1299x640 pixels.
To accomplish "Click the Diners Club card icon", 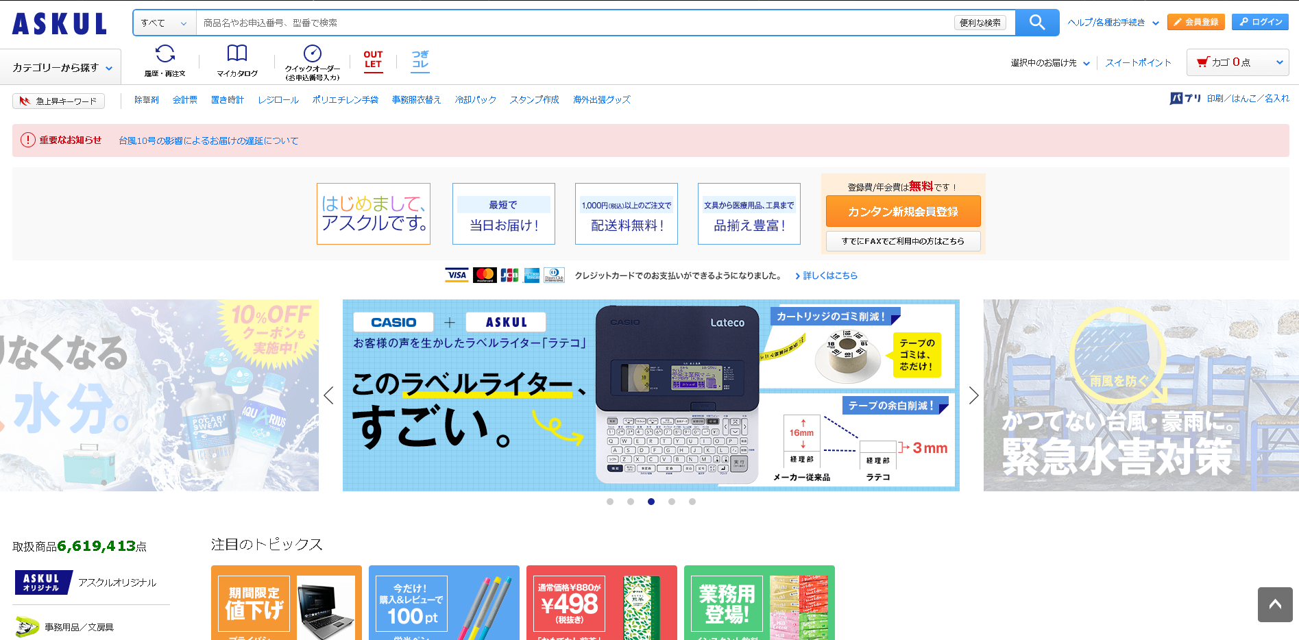I will pyautogui.click(x=555, y=275).
